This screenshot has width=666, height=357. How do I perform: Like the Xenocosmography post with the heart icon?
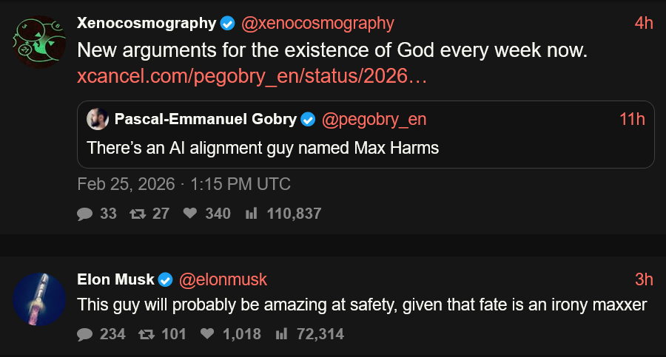tap(190, 214)
